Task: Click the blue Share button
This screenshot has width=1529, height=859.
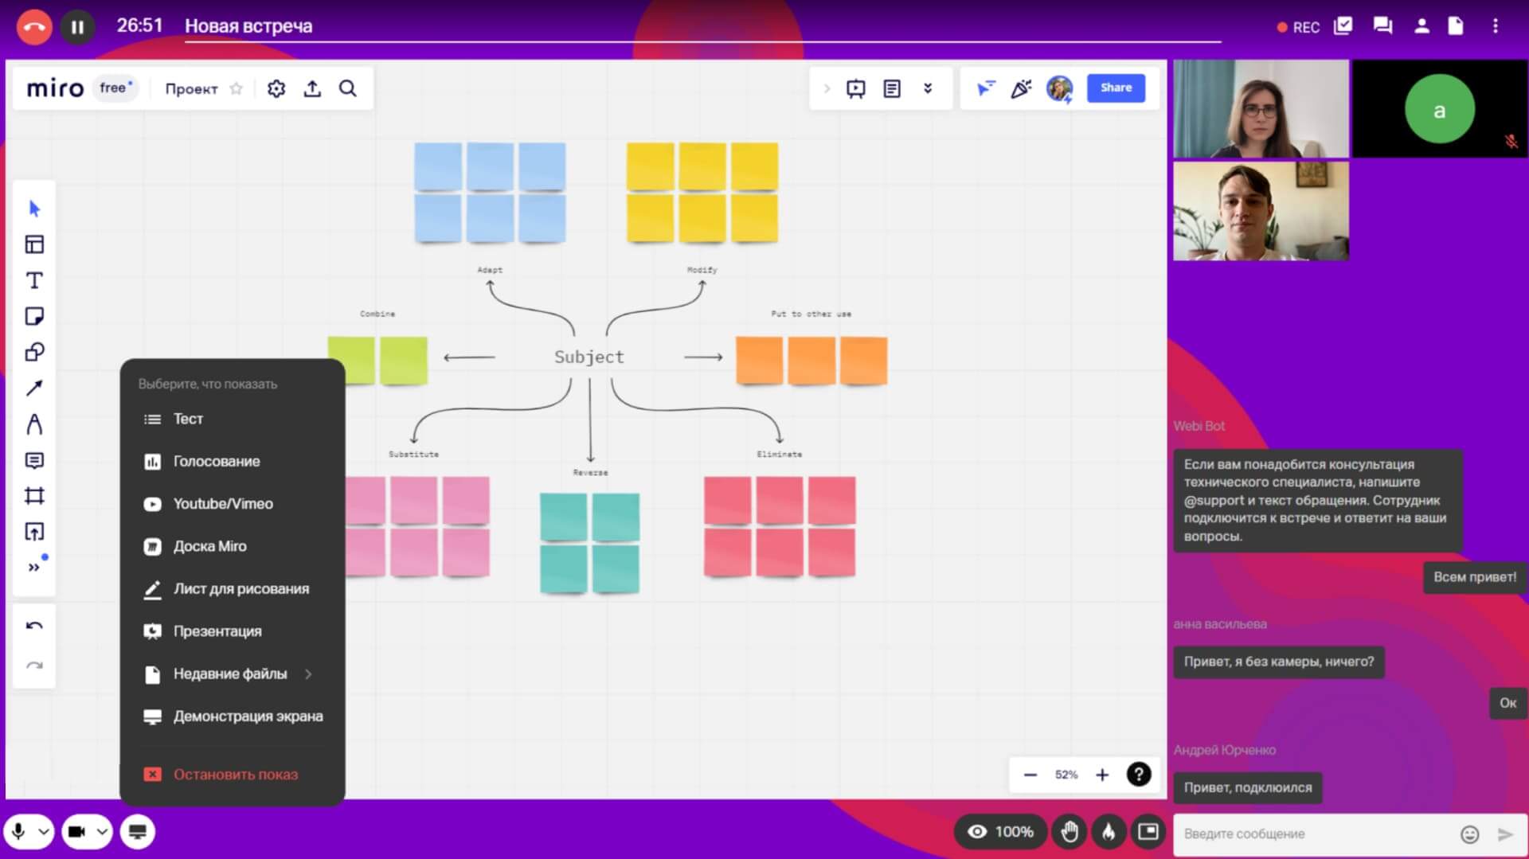Action: pos(1116,88)
